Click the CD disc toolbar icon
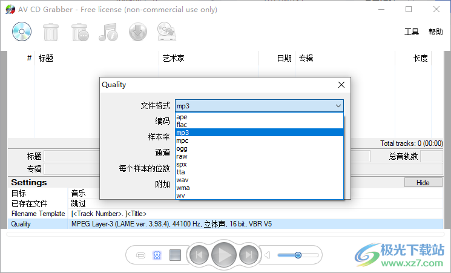This screenshot has height=273, width=451. pos(22,31)
